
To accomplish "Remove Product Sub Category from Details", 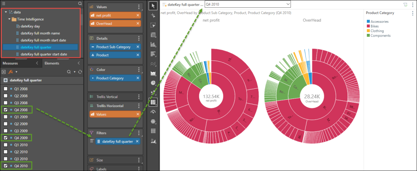I will pos(138,47).
